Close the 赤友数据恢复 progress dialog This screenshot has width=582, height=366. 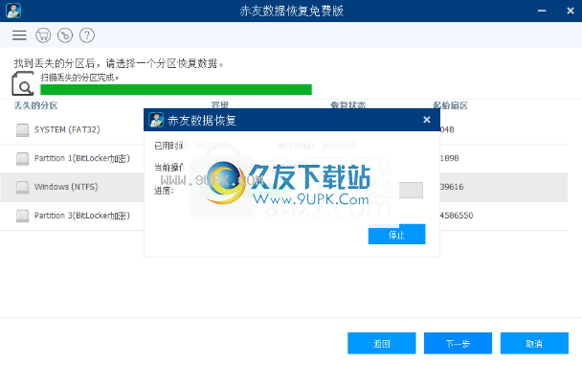[x=427, y=120]
